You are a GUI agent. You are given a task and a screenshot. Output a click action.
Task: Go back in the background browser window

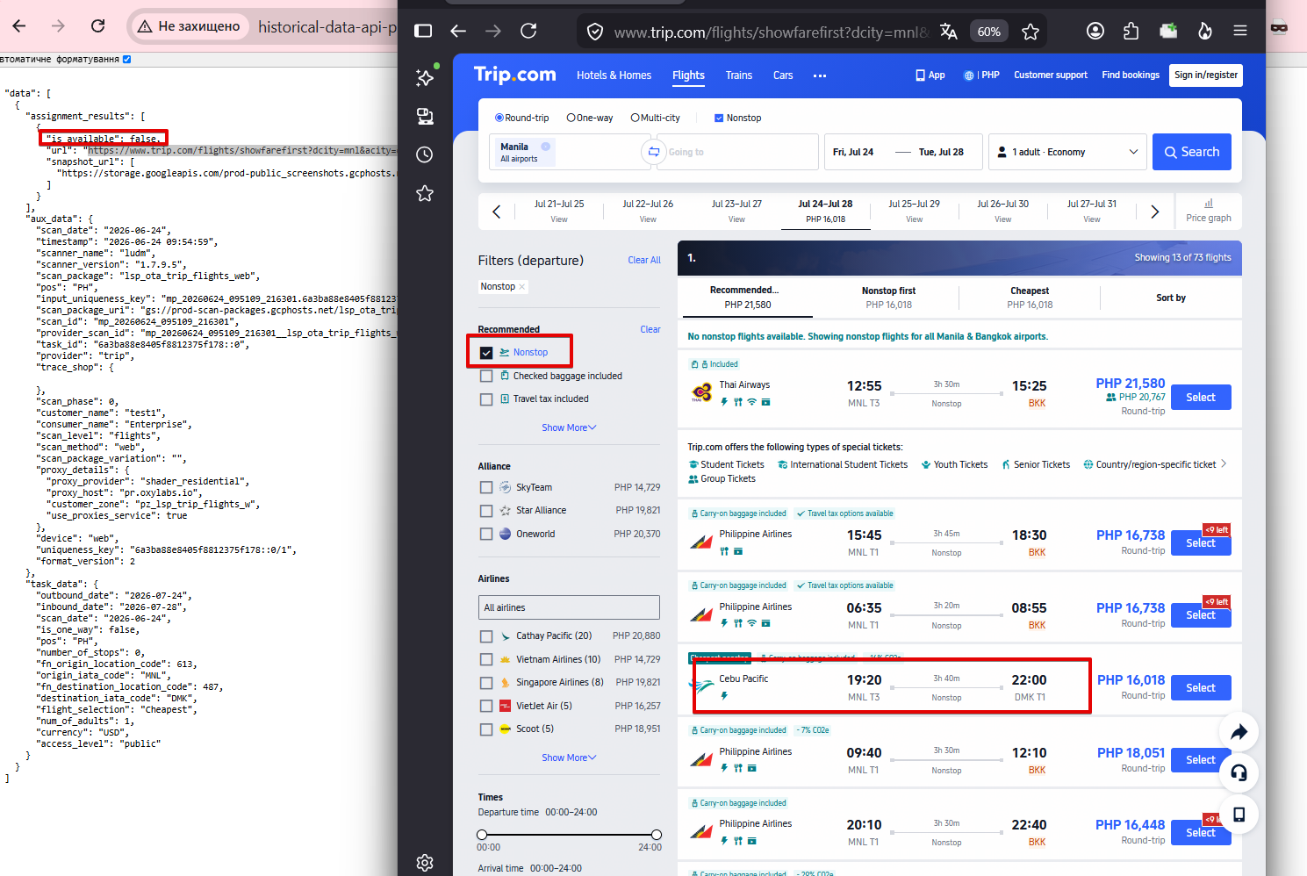coord(19,26)
